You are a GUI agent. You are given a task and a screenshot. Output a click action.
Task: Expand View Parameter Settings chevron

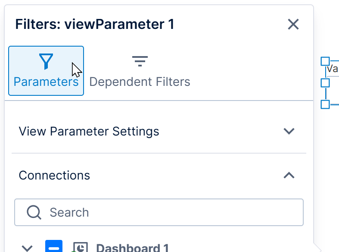point(289,131)
